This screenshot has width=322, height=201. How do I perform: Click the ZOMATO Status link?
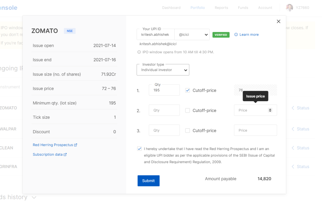(303, 108)
